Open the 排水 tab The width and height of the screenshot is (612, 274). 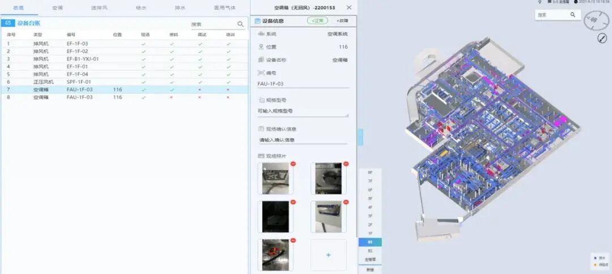(x=180, y=7)
